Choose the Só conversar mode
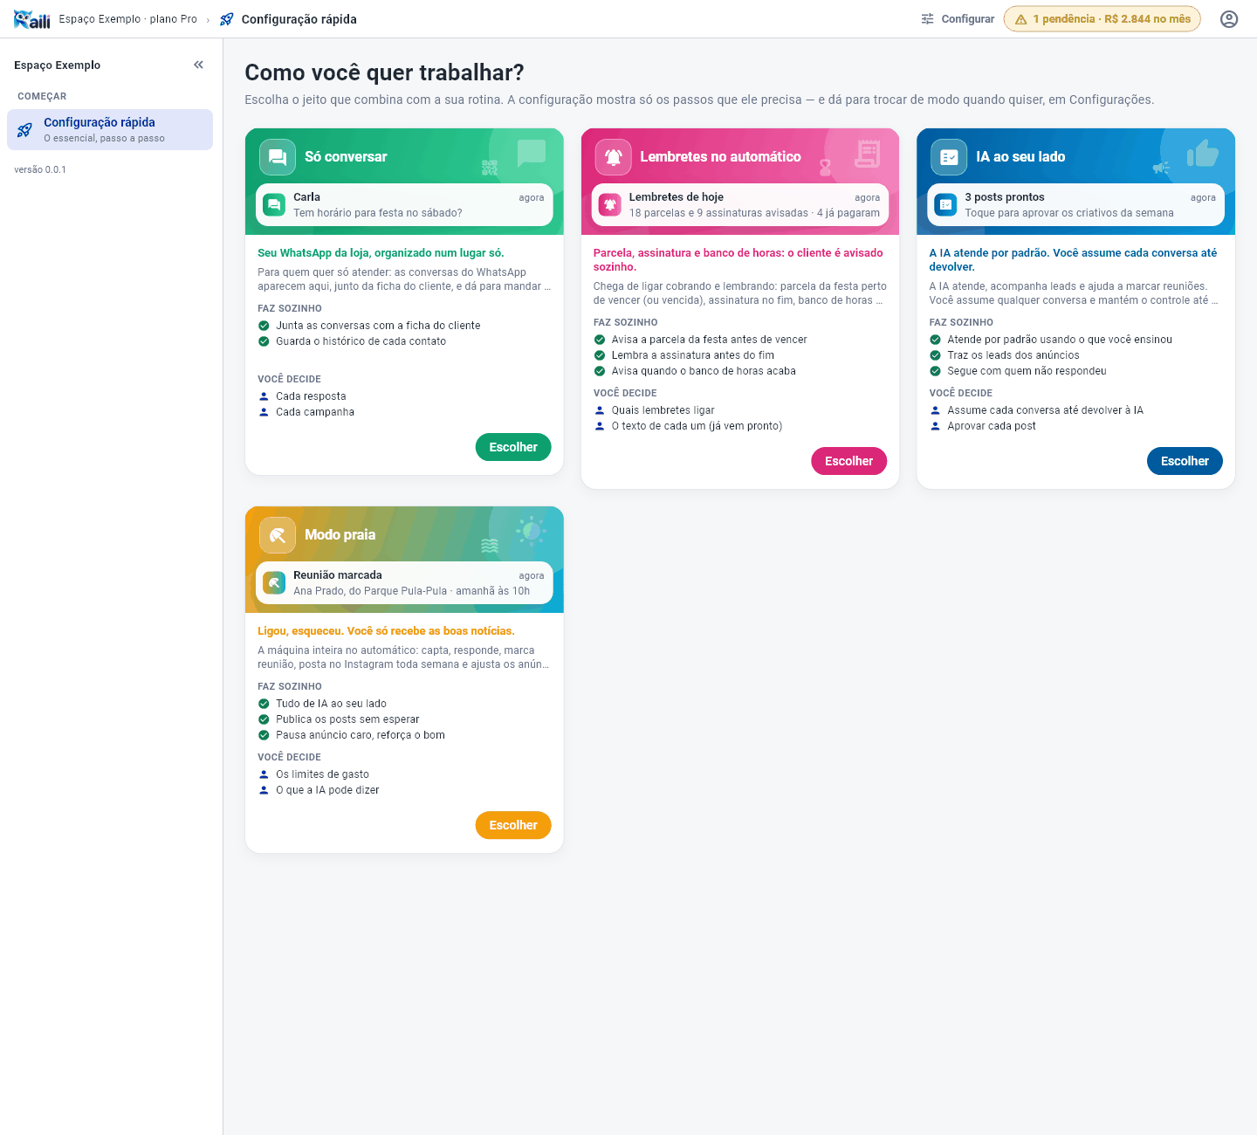 (x=513, y=447)
